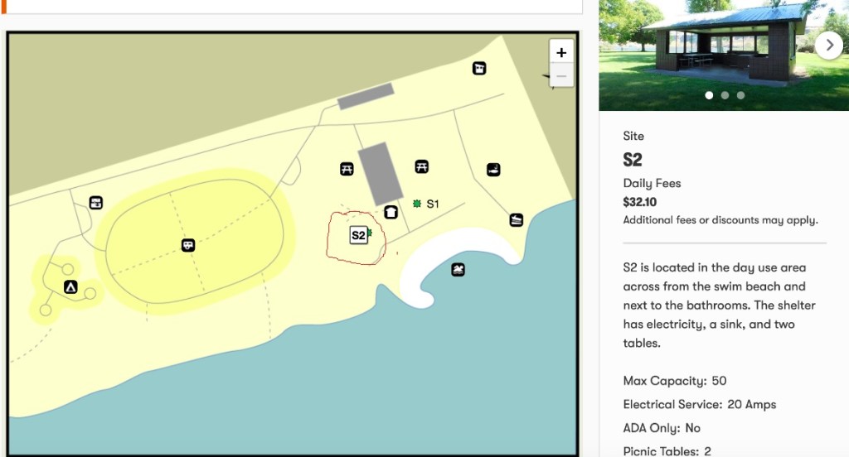Screen dimensions: 849x457
Task: Select the green S1 site marker
Action: coord(417,203)
